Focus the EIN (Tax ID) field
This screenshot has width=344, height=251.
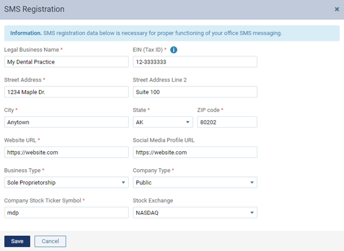[x=195, y=62]
